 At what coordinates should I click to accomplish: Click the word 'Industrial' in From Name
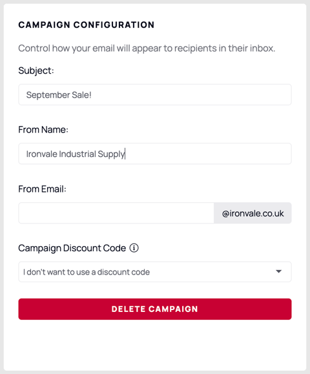[77, 154]
